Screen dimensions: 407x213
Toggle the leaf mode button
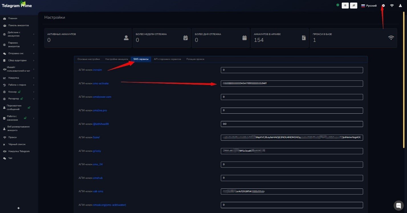coord(354,5)
